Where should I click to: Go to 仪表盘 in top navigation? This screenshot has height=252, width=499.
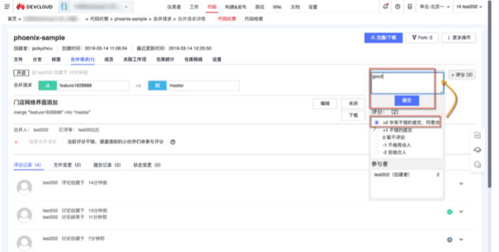pyautogui.click(x=174, y=7)
